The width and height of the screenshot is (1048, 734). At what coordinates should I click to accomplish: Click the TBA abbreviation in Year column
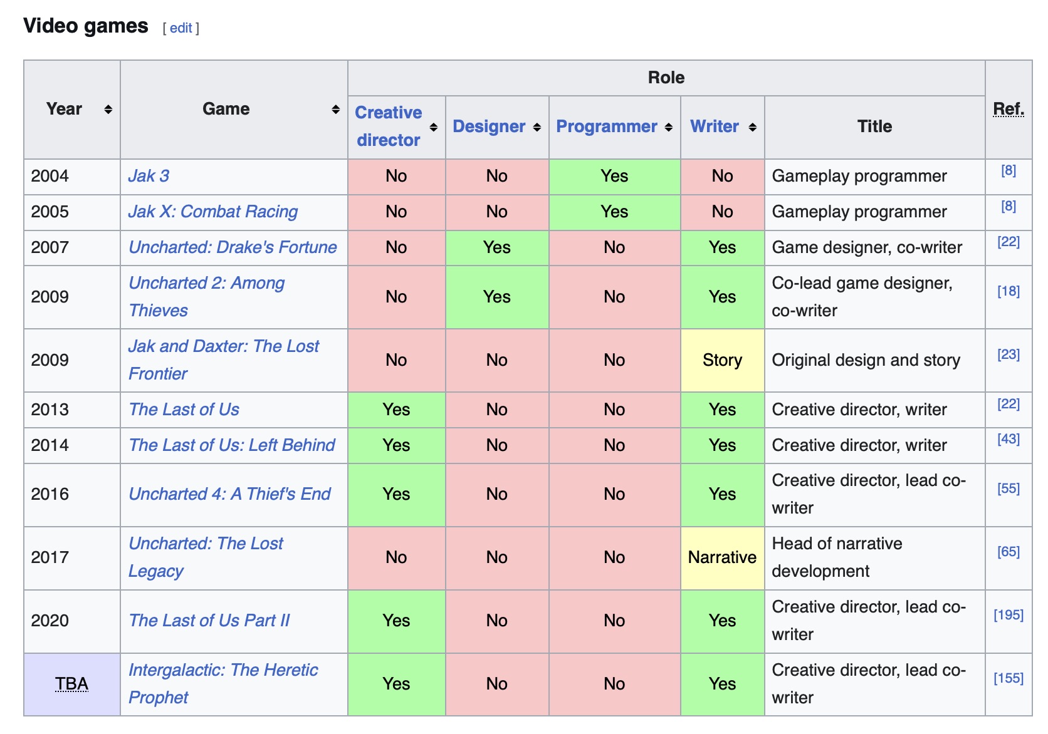pos(71,684)
